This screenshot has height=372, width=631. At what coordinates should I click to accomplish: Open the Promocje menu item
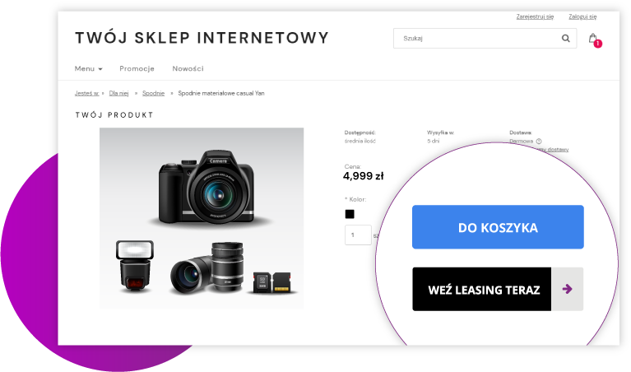(x=137, y=69)
